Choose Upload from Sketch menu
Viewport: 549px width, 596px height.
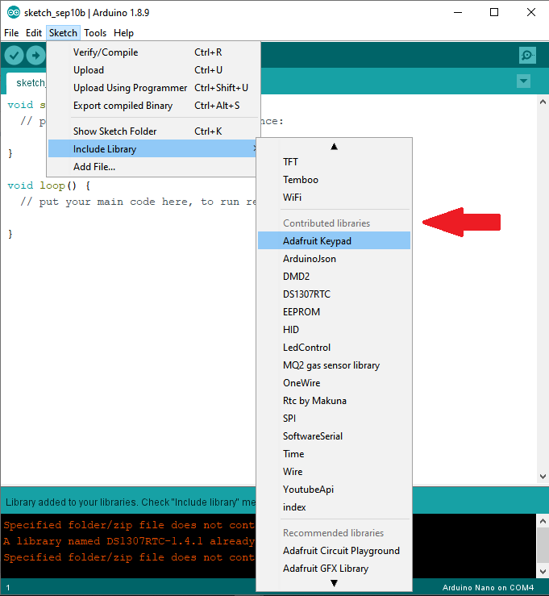tap(152, 70)
